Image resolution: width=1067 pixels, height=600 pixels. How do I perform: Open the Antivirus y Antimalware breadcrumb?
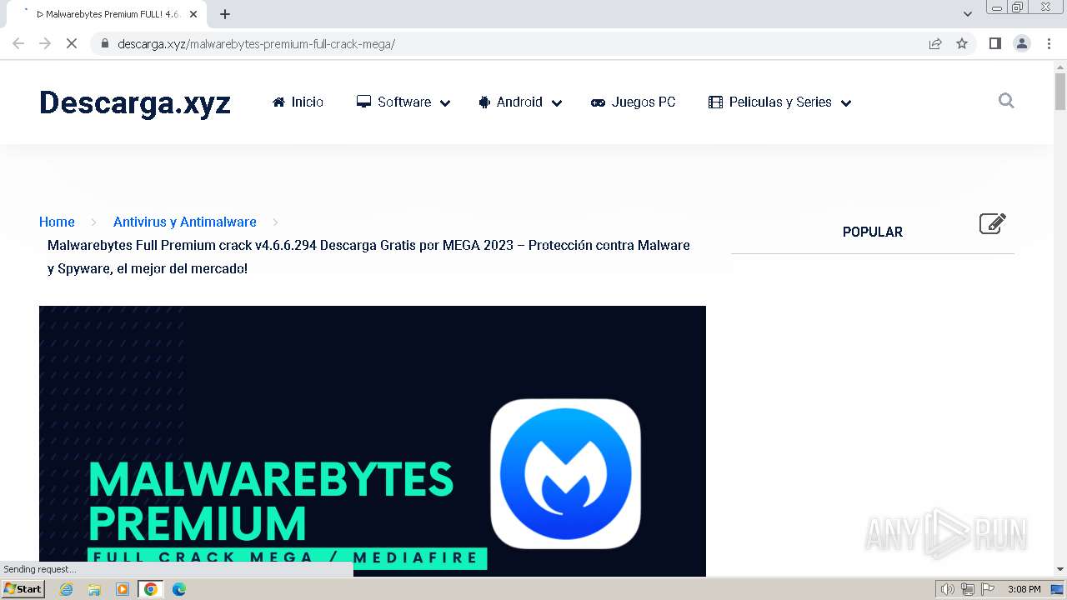(185, 222)
